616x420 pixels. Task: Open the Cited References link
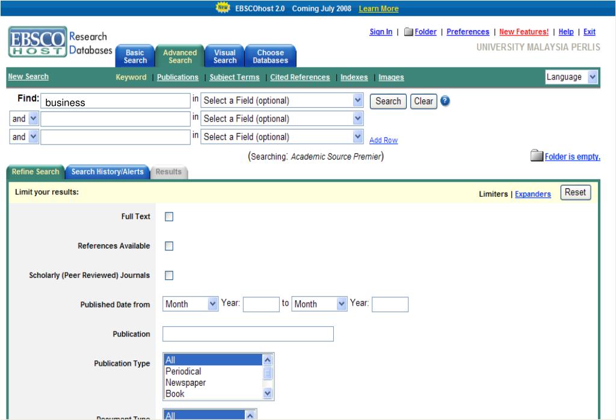pos(300,78)
